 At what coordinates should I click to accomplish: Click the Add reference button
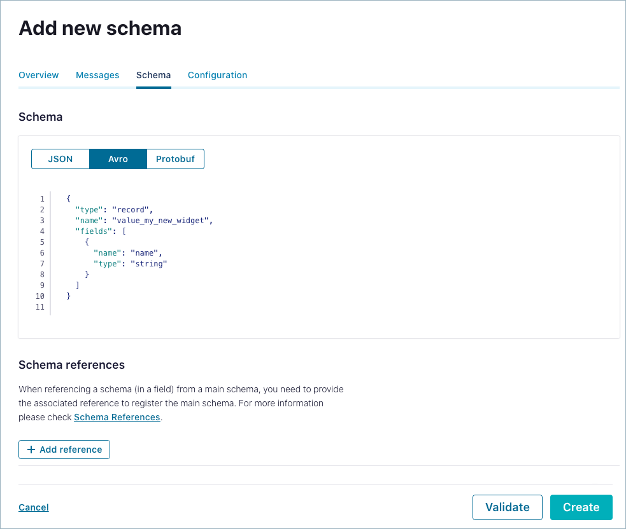[x=64, y=450]
